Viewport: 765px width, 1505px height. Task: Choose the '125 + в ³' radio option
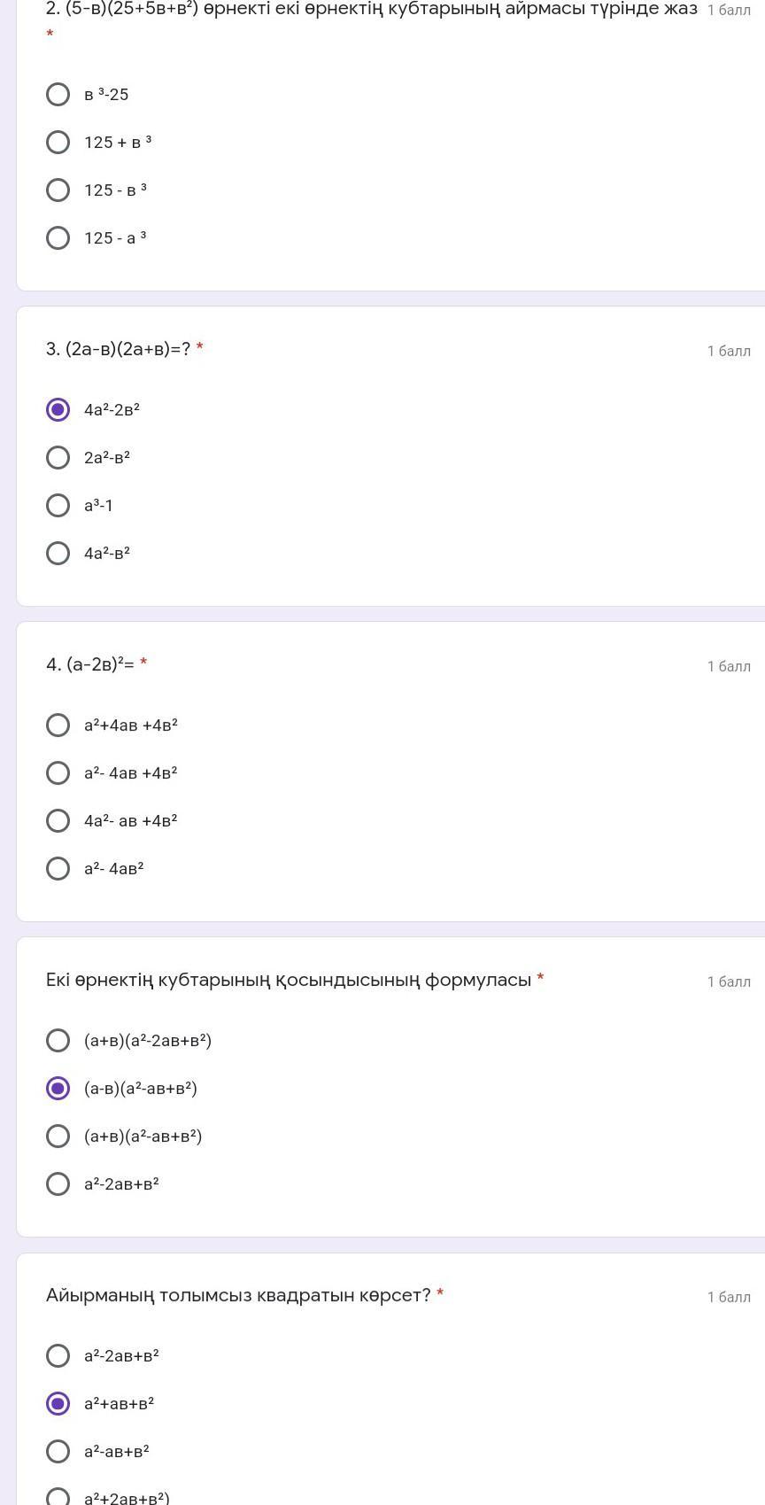(58, 143)
